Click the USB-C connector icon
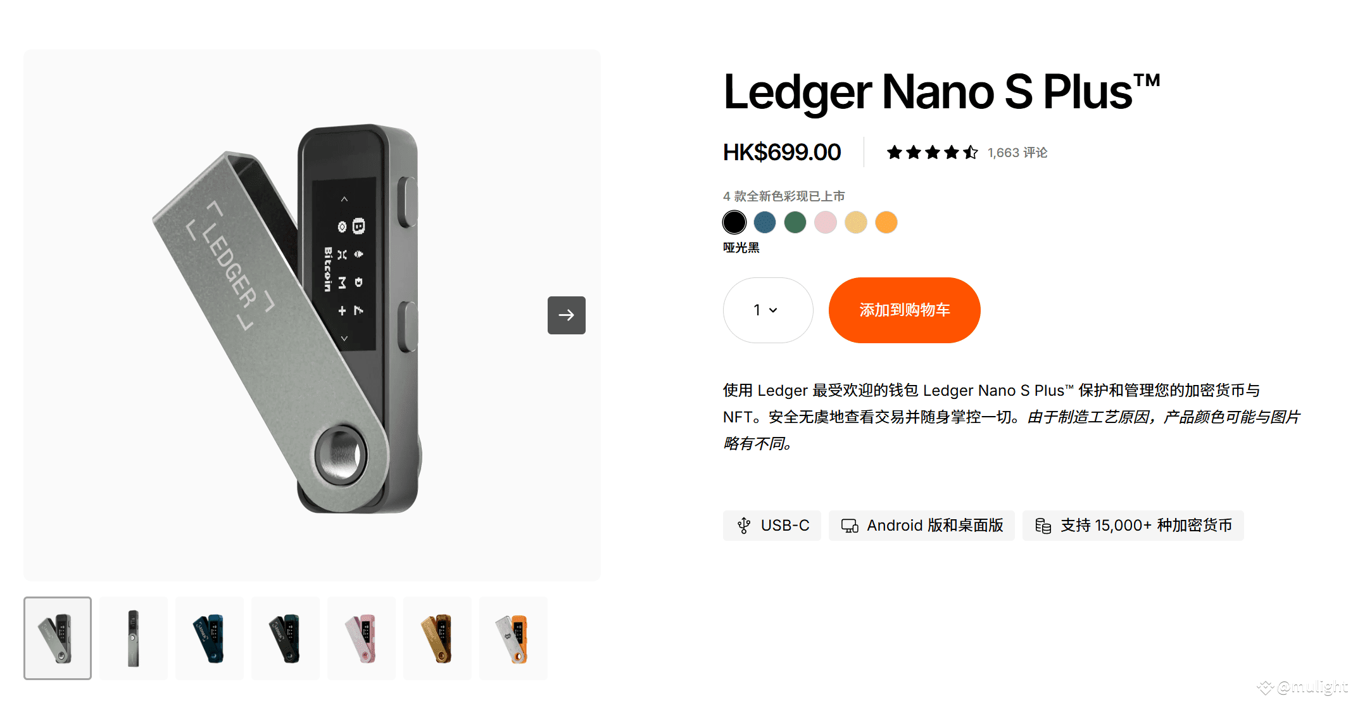The width and height of the screenshot is (1353, 701). (x=744, y=526)
